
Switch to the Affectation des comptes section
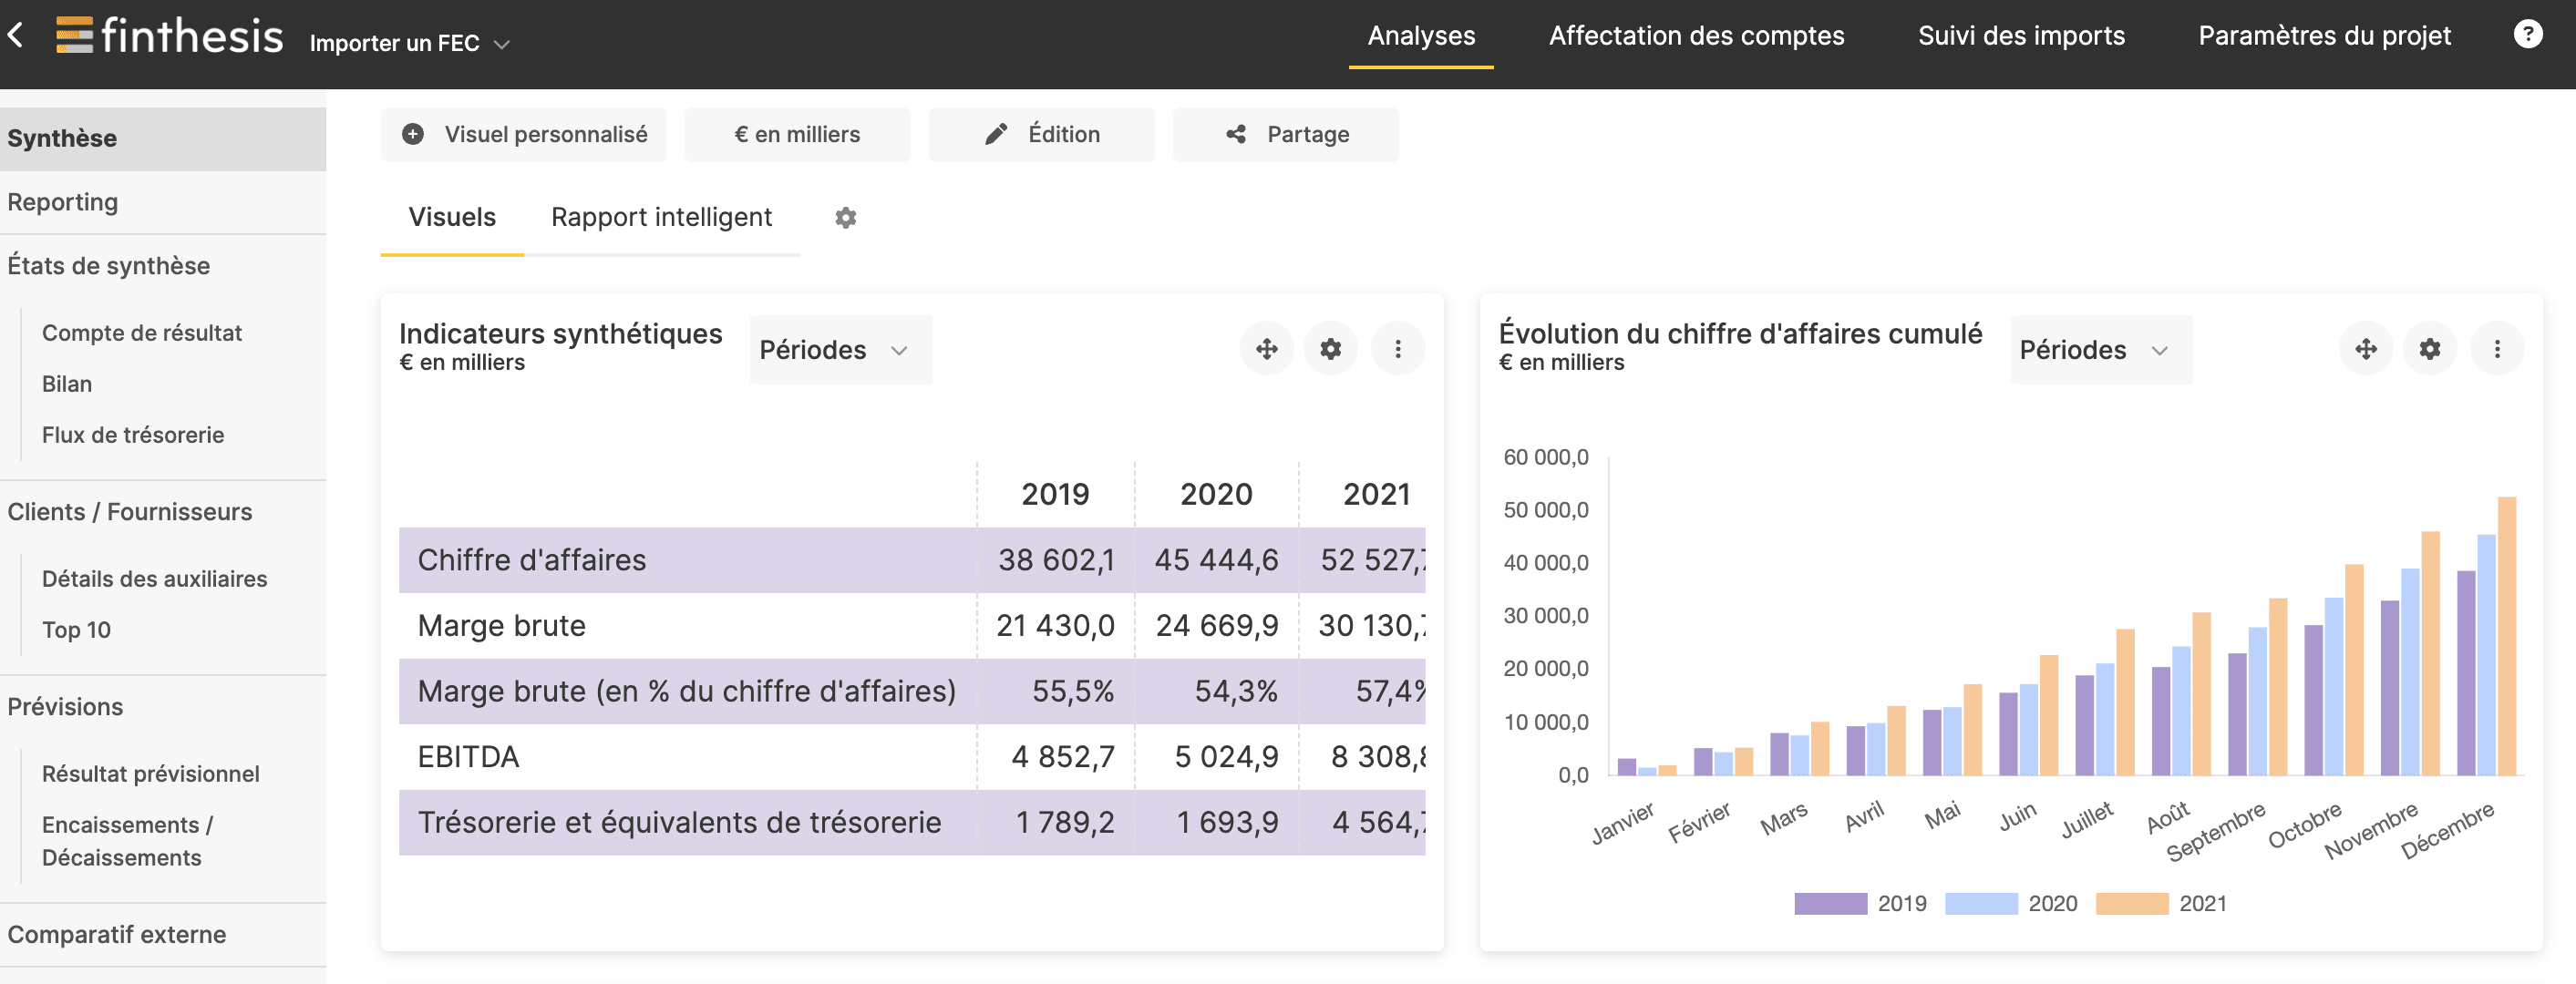click(x=1697, y=35)
